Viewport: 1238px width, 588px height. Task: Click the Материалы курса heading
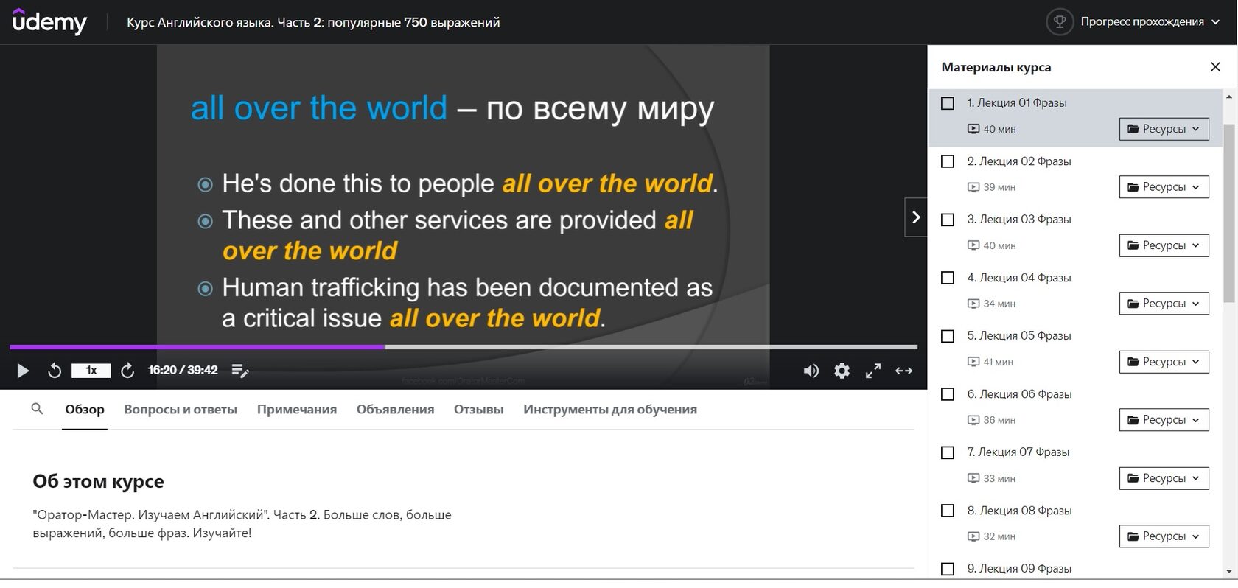pyautogui.click(x=996, y=67)
